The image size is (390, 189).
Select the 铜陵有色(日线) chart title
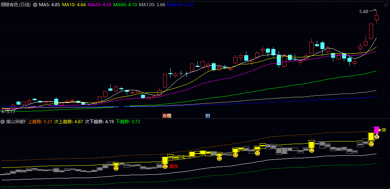[16, 5]
